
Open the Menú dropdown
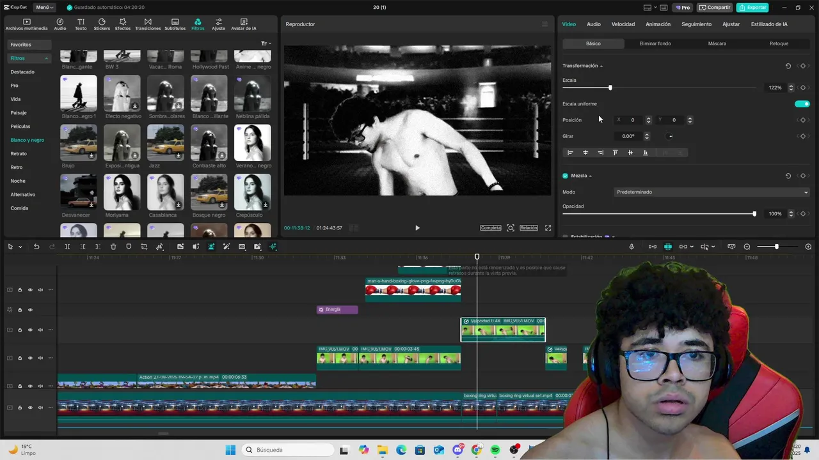(x=44, y=8)
